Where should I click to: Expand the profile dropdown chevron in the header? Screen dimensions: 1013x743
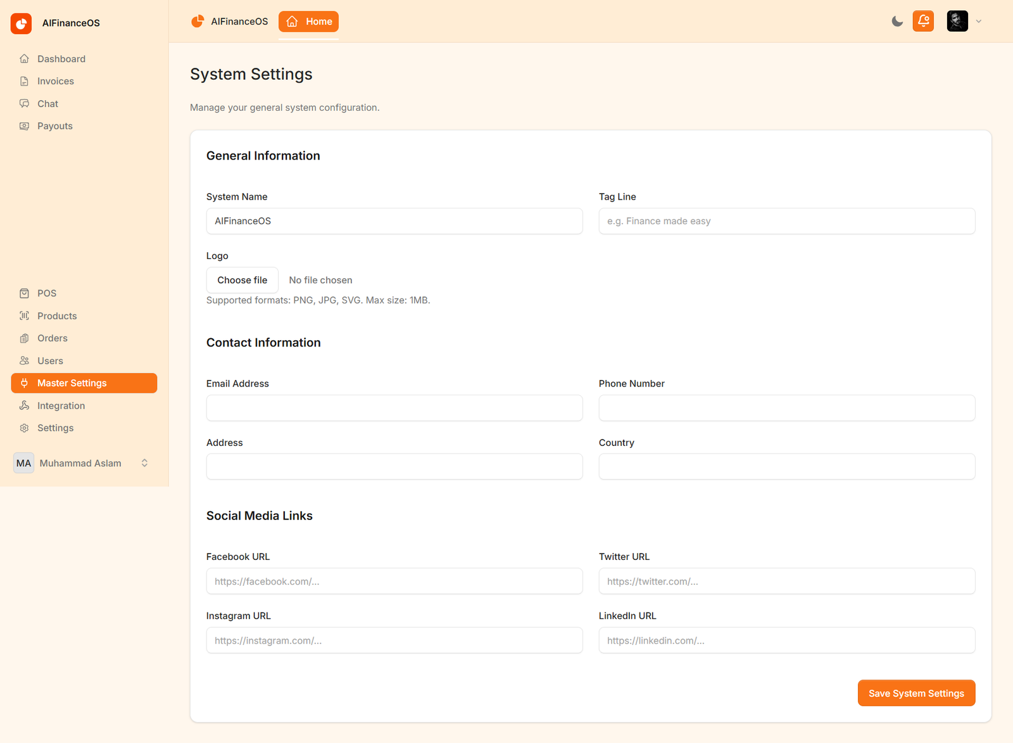pos(979,22)
